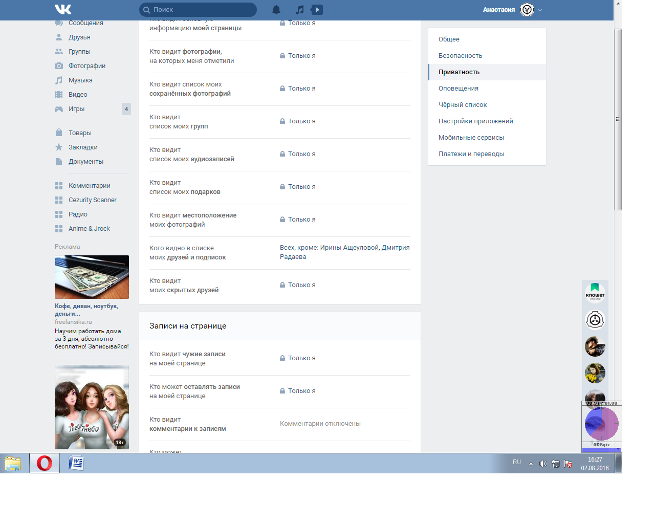Open the freelansika.ru advertisement link
The image size is (655, 524).
[73, 322]
